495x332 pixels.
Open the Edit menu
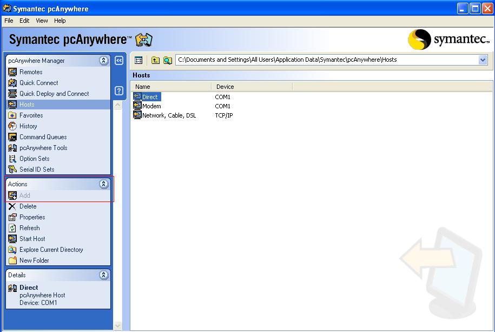(x=24, y=21)
